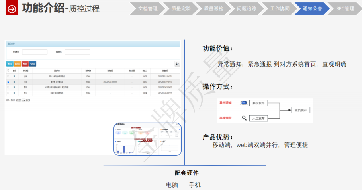Click the computer monitor icon beside 系统发布
The image size is (362, 190).
pyautogui.click(x=244, y=103)
